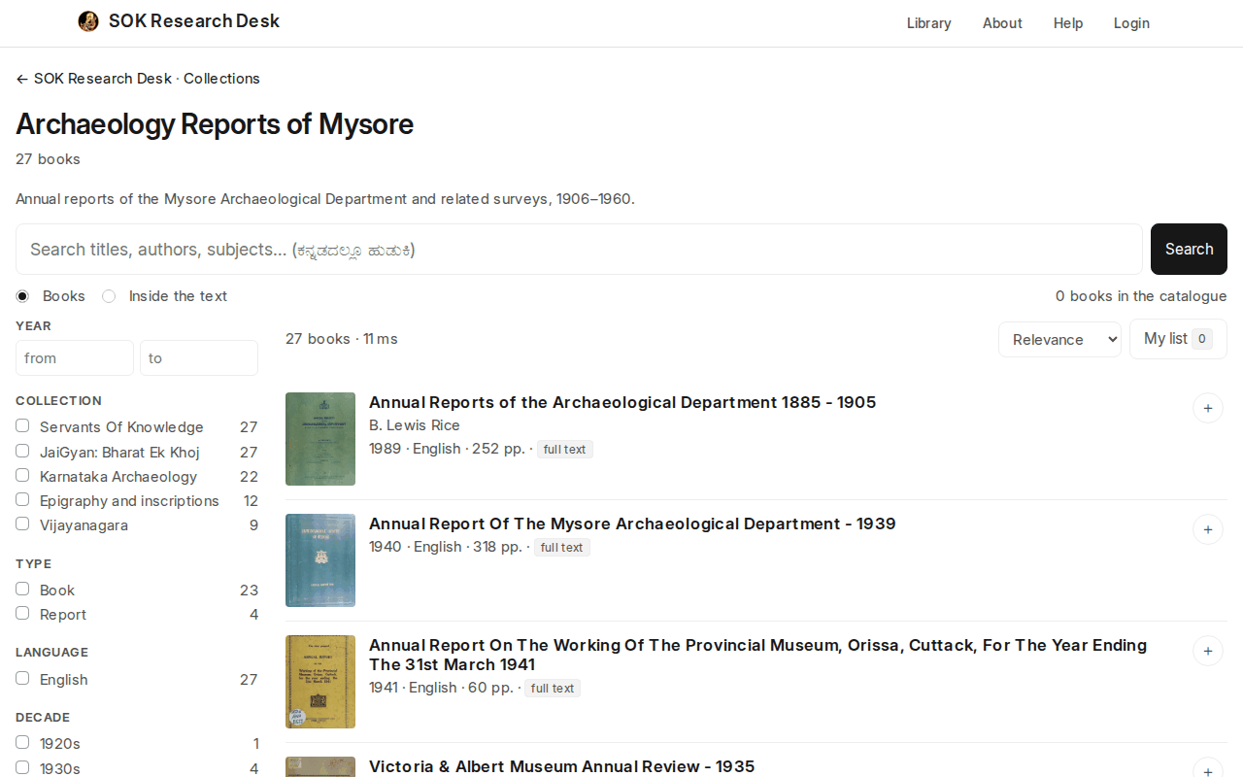1243x777 pixels.
Task: Check the Servants Of Knowledge collection filter
Action: click(x=22, y=426)
